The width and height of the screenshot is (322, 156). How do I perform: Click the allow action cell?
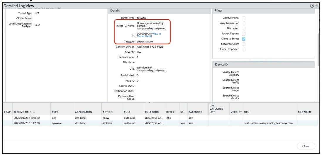click(106, 118)
